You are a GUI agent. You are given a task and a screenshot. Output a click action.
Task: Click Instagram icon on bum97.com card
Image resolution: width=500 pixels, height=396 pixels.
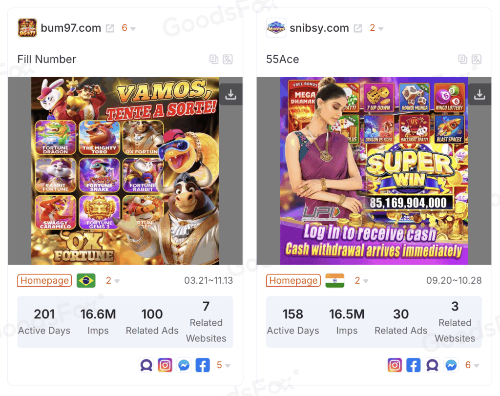(x=165, y=365)
